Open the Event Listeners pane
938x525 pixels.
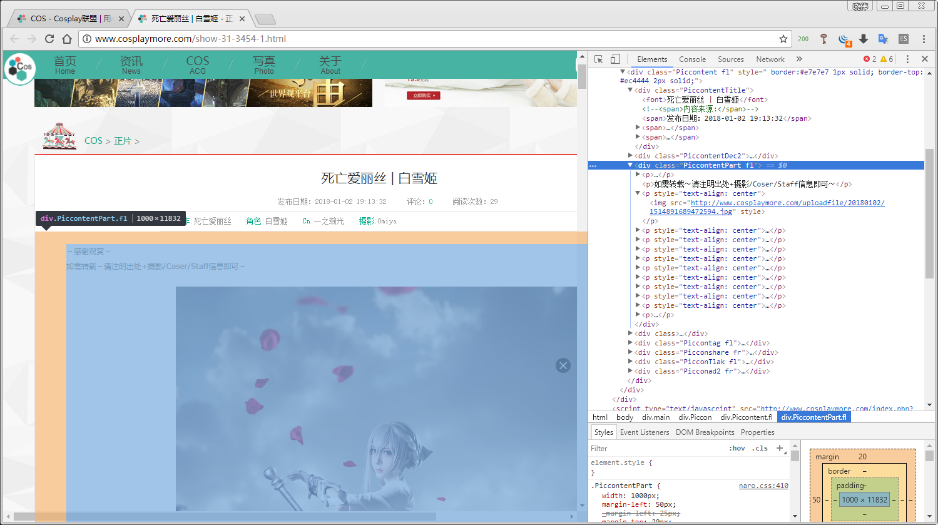[x=645, y=432]
